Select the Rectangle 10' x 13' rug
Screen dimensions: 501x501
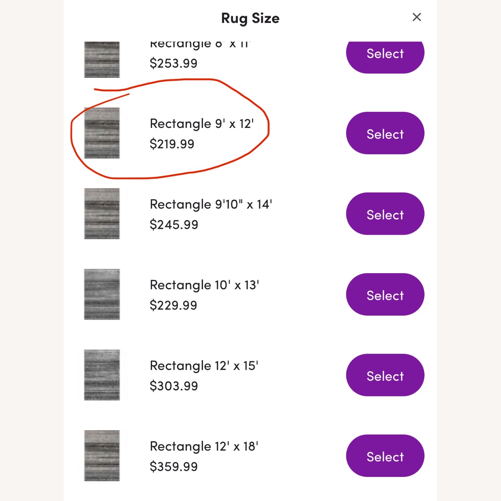coord(385,295)
